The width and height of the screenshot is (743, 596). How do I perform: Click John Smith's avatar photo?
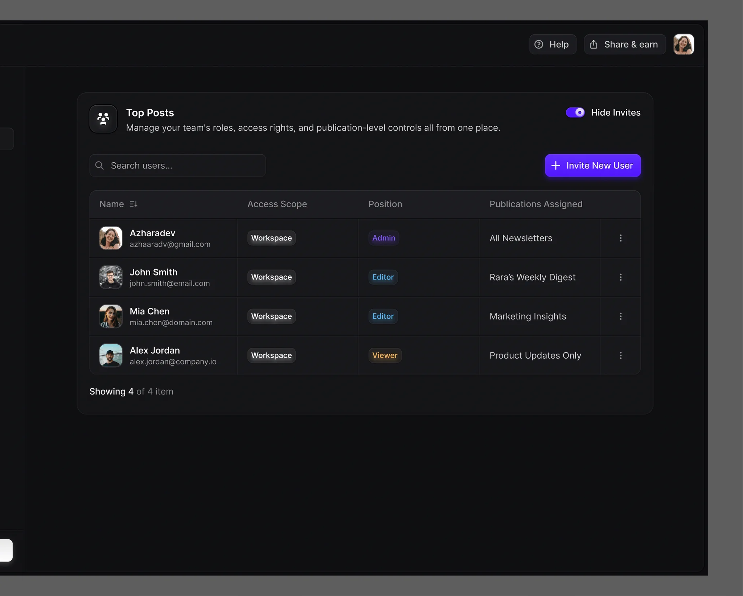(x=111, y=277)
